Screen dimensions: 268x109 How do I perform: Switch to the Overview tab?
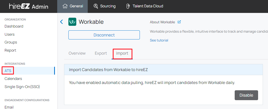tap(77, 53)
